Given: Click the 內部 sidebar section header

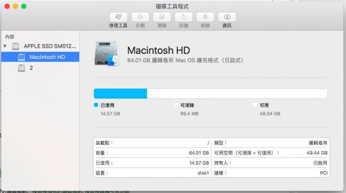Looking at the screenshot, I should [x=10, y=37].
